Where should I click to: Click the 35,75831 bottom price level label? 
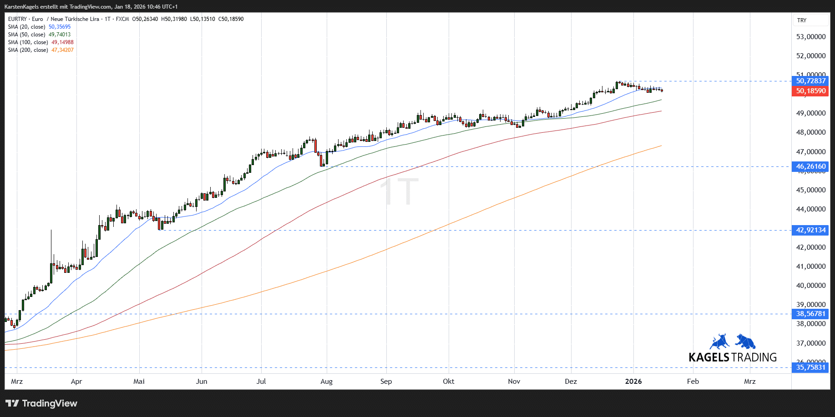click(x=810, y=367)
